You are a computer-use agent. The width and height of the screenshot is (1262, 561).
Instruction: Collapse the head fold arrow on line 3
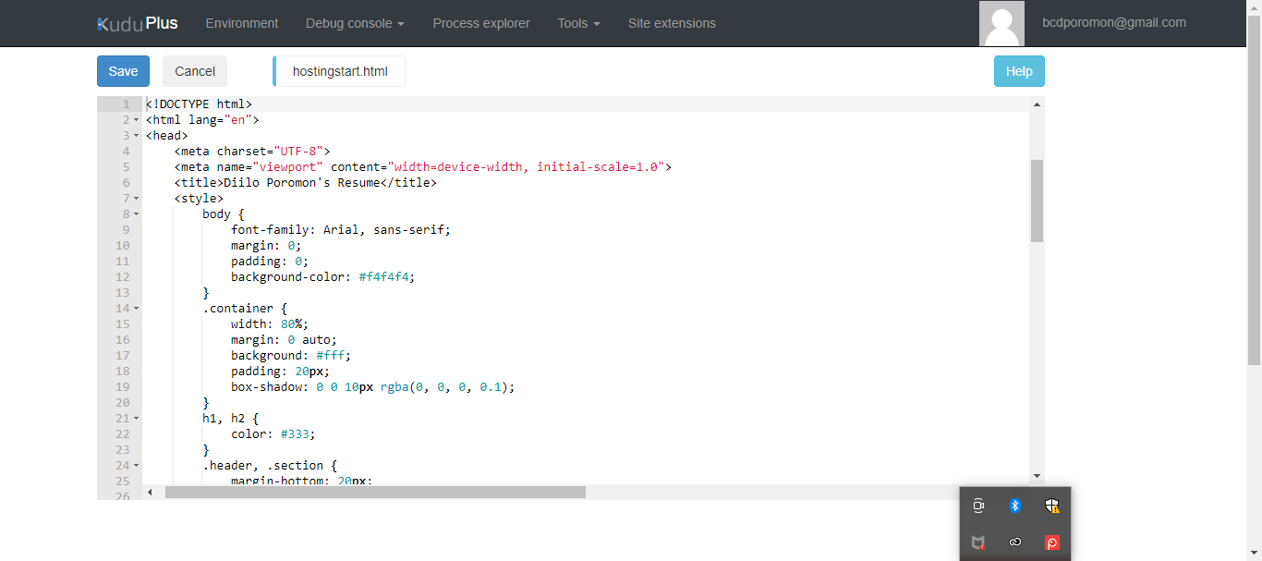[137, 136]
